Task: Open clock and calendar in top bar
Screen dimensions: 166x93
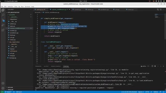Action: pyautogui.click(x=83, y=1)
